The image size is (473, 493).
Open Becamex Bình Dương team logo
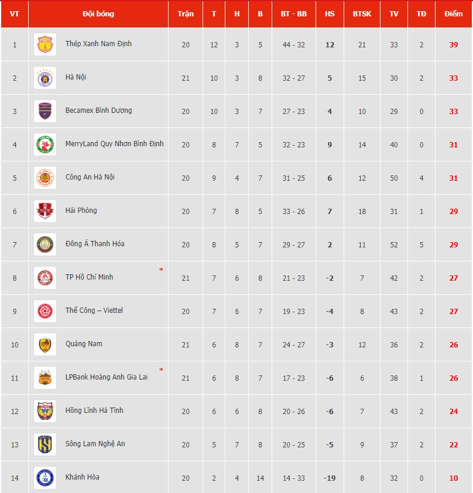coord(45,111)
